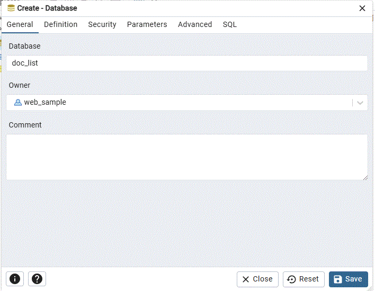The height and width of the screenshot is (291, 375).
Task: Go to the Security tab
Action: (x=102, y=24)
